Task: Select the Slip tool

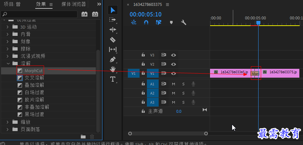Action: coord(113,49)
